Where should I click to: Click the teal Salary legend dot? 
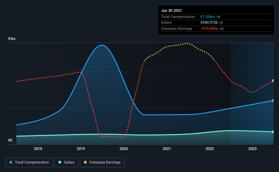point(60,162)
